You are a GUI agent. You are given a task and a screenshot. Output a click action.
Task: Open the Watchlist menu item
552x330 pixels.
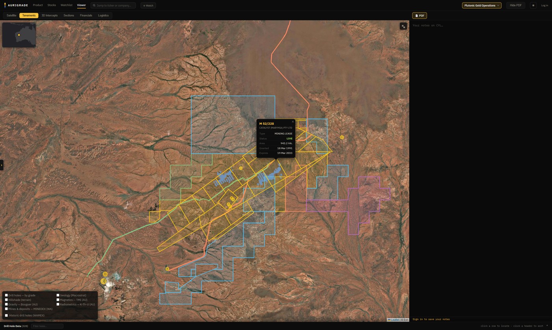(x=66, y=5)
